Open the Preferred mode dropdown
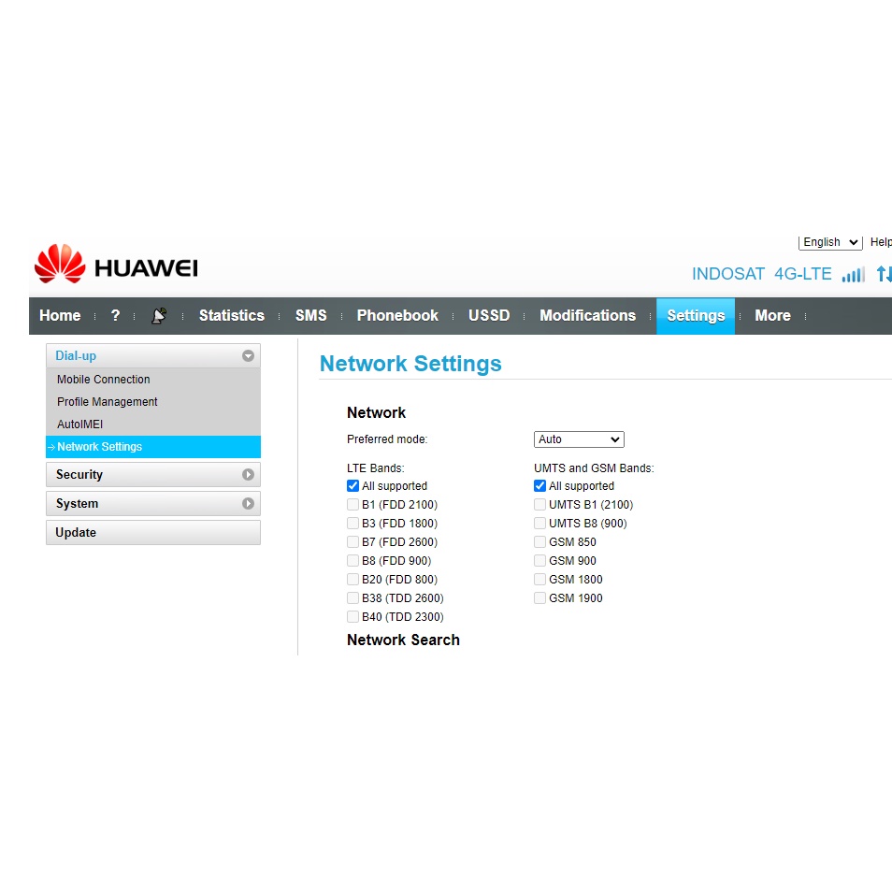The height and width of the screenshot is (892, 892). coord(579,439)
